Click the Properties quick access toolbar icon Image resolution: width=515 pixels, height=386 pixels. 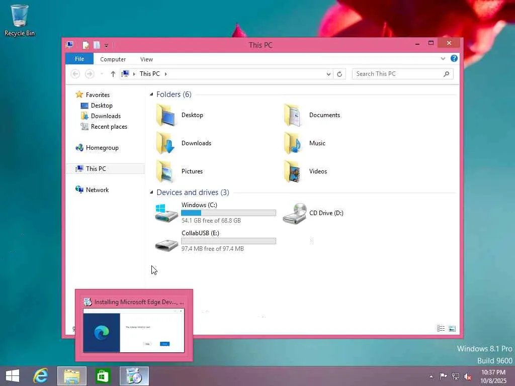click(85, 45)
